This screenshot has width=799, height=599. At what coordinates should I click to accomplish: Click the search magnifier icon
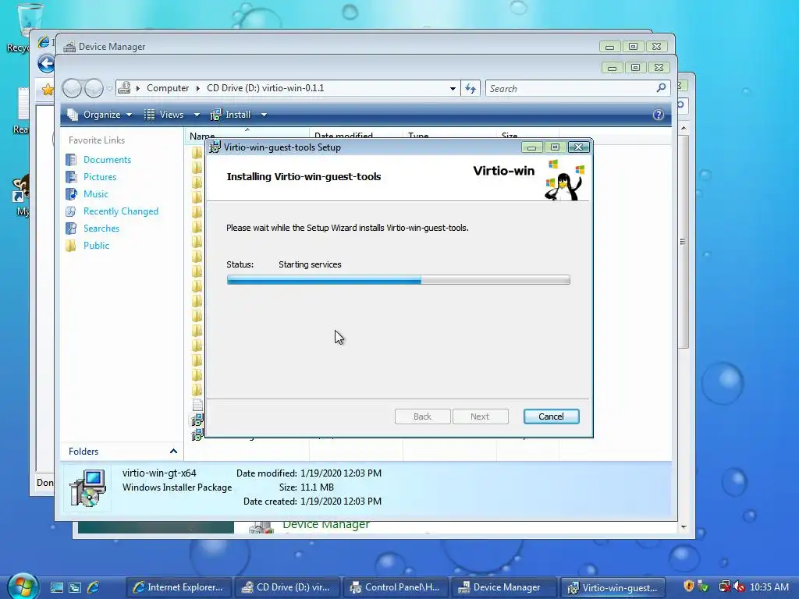coord(662,87)
